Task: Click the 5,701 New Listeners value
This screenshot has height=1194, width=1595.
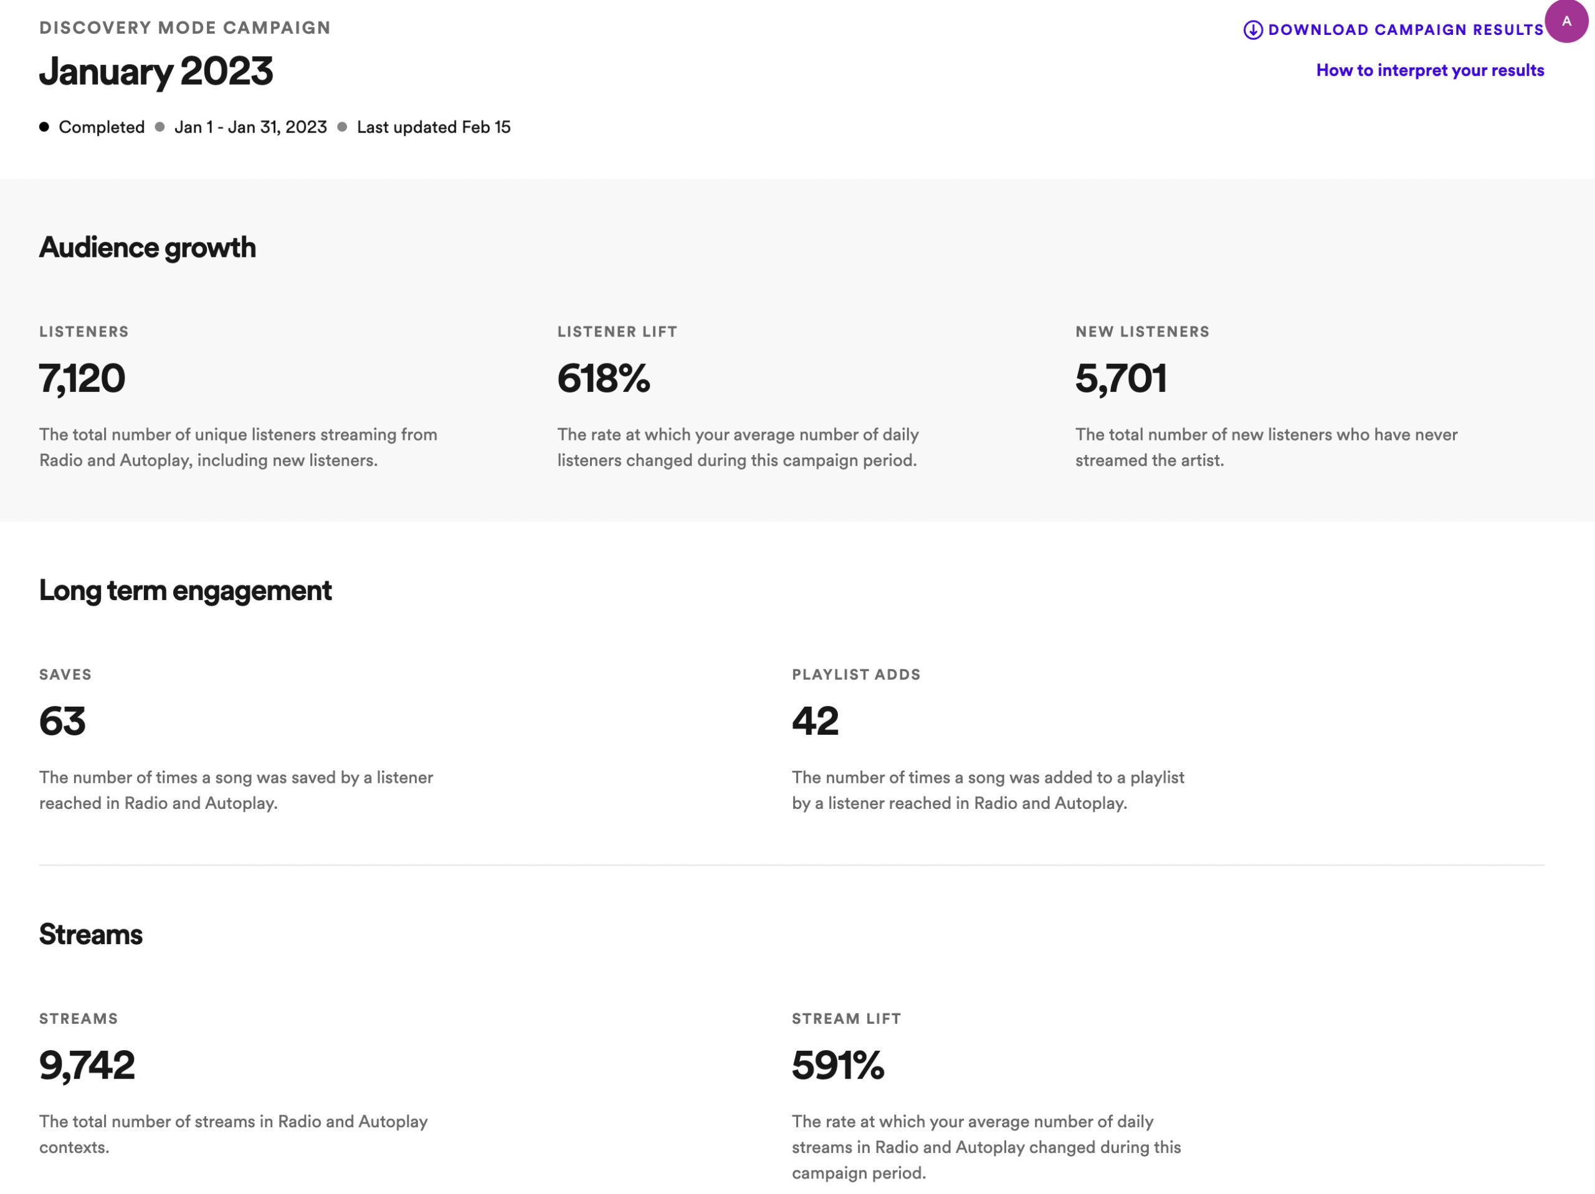Action: [x=1120, y=378]
